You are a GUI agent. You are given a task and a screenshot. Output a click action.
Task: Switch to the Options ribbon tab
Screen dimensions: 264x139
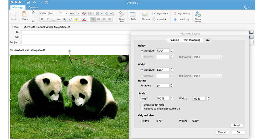coord(33,7)
